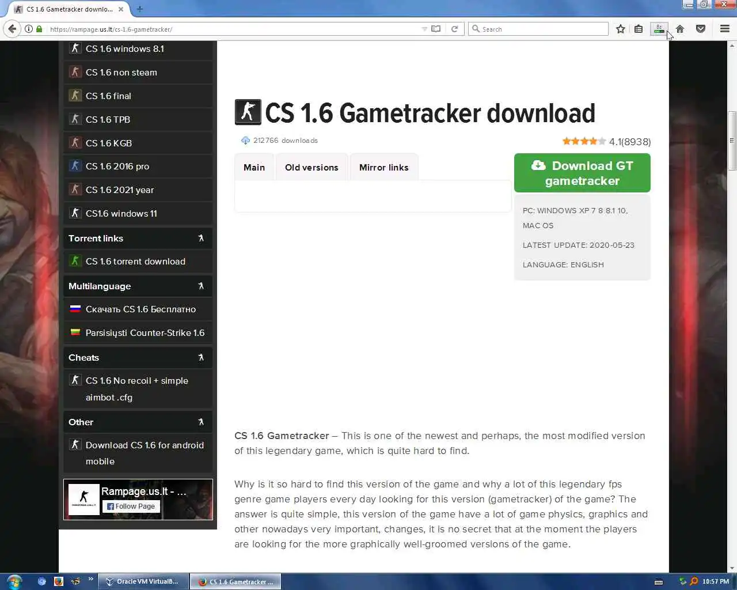Click the star rating widget
737x590 pixels.
(584, 141)
